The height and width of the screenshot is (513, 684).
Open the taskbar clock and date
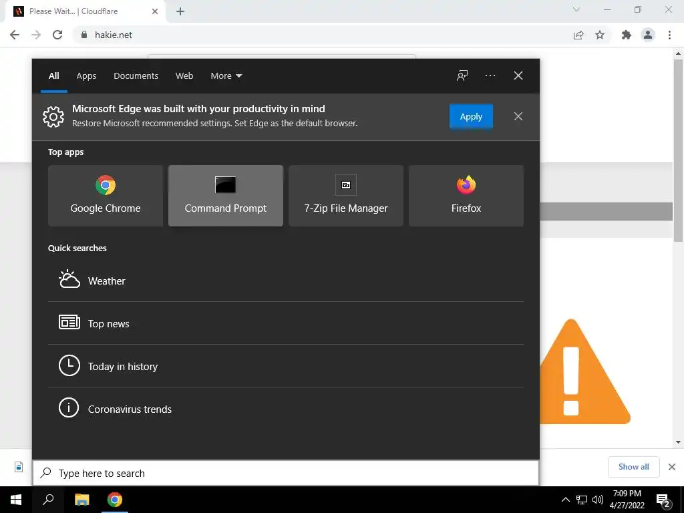[627, 500]
